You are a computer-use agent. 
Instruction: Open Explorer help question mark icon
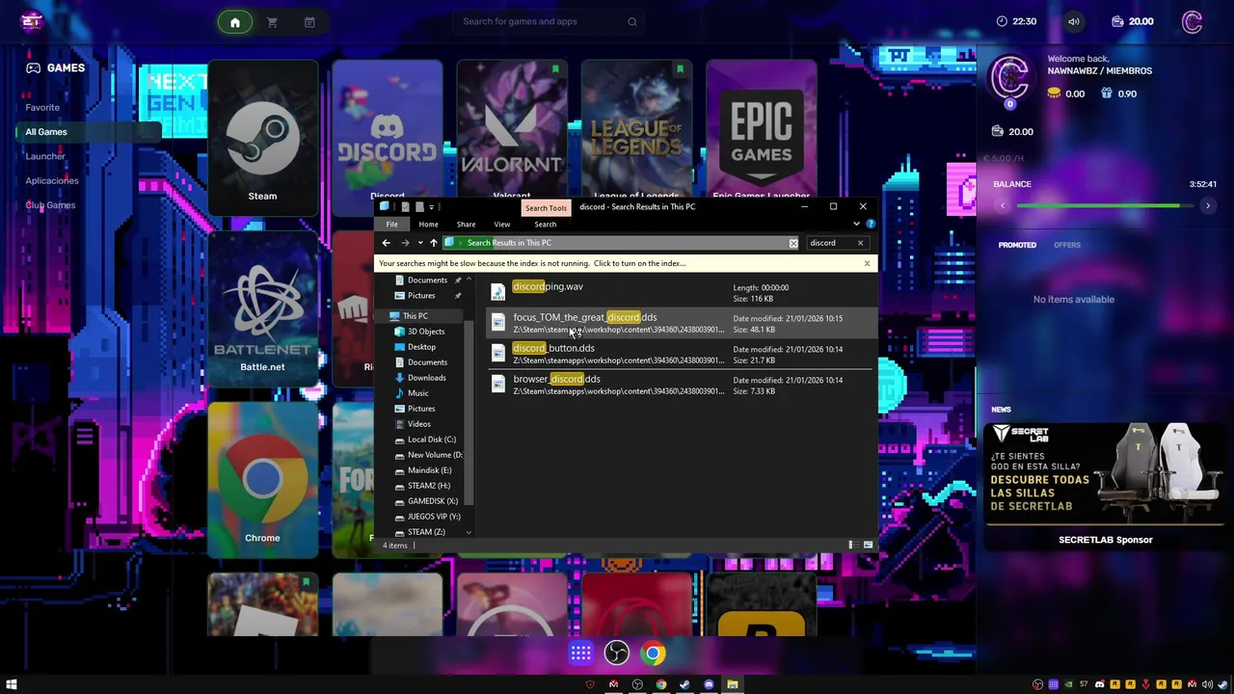tap(871, 224)
